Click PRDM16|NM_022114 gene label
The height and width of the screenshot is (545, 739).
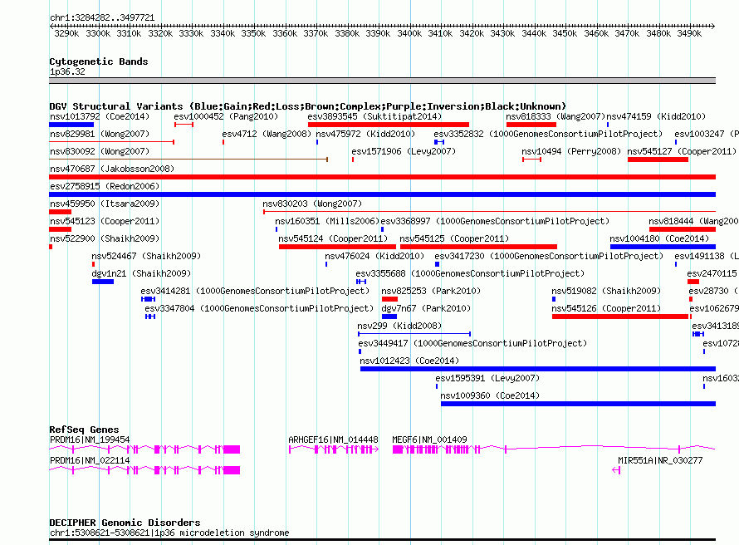(x=90, y=460)
